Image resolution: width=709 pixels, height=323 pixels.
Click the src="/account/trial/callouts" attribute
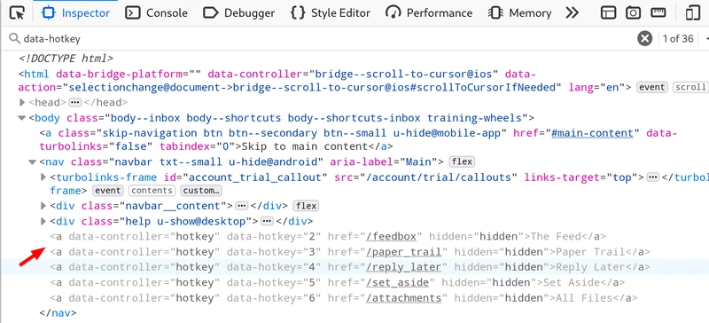tap(425, 177)
